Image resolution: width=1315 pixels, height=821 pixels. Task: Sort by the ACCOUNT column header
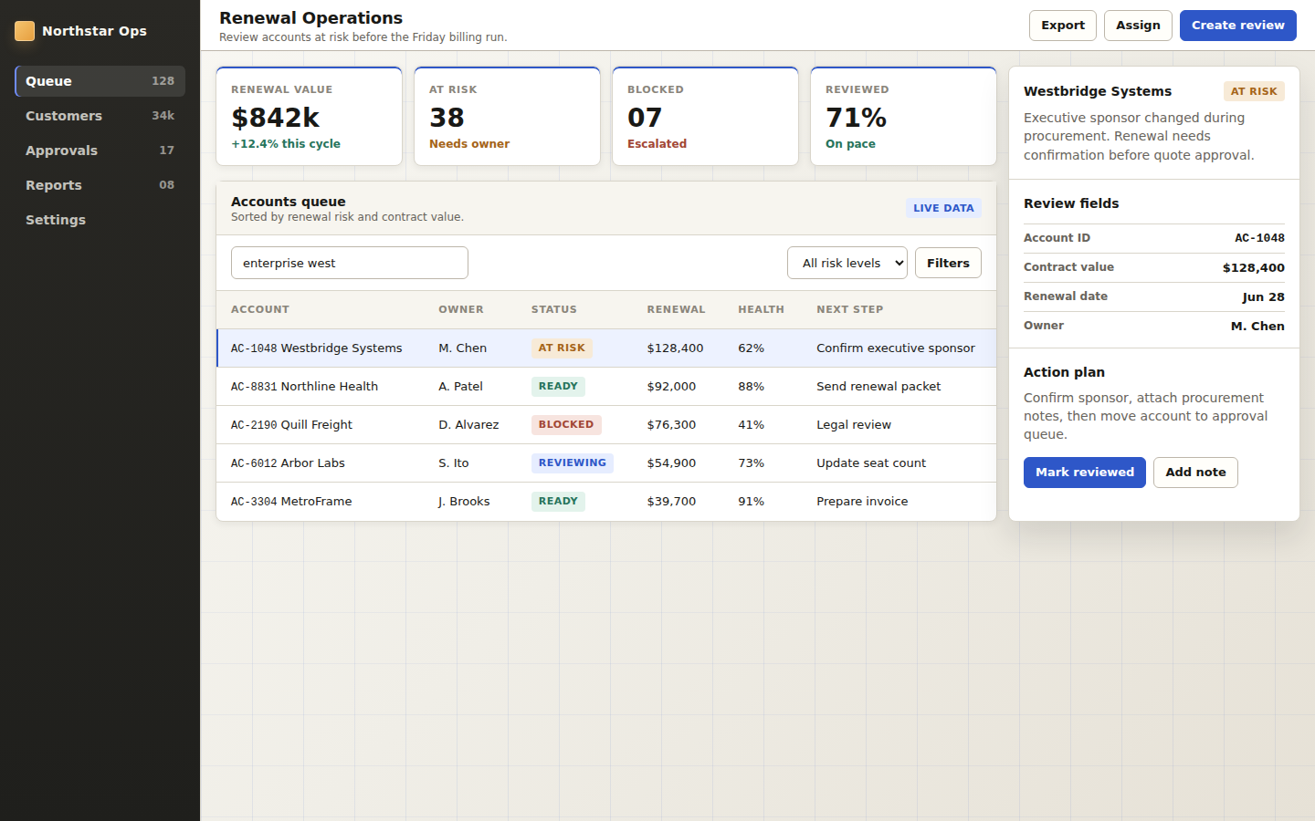coord(260,309)
